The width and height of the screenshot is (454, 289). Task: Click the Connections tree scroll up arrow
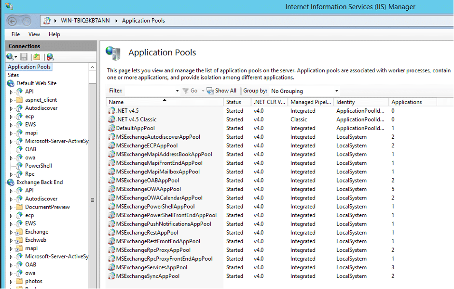pos(92,67)
